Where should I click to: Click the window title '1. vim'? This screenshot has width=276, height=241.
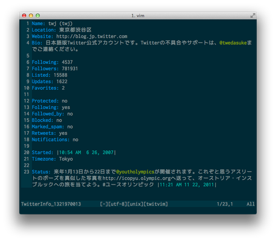(x=138, y=16)
